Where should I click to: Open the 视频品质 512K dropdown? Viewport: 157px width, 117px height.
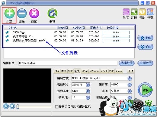click(x=88, y=91)
